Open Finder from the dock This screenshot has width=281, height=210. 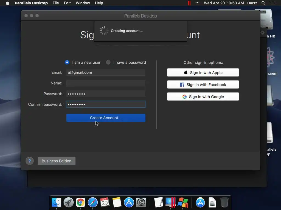click(57, 203)
